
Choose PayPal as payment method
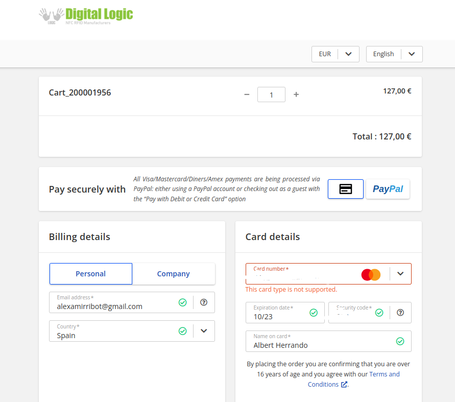388,189
